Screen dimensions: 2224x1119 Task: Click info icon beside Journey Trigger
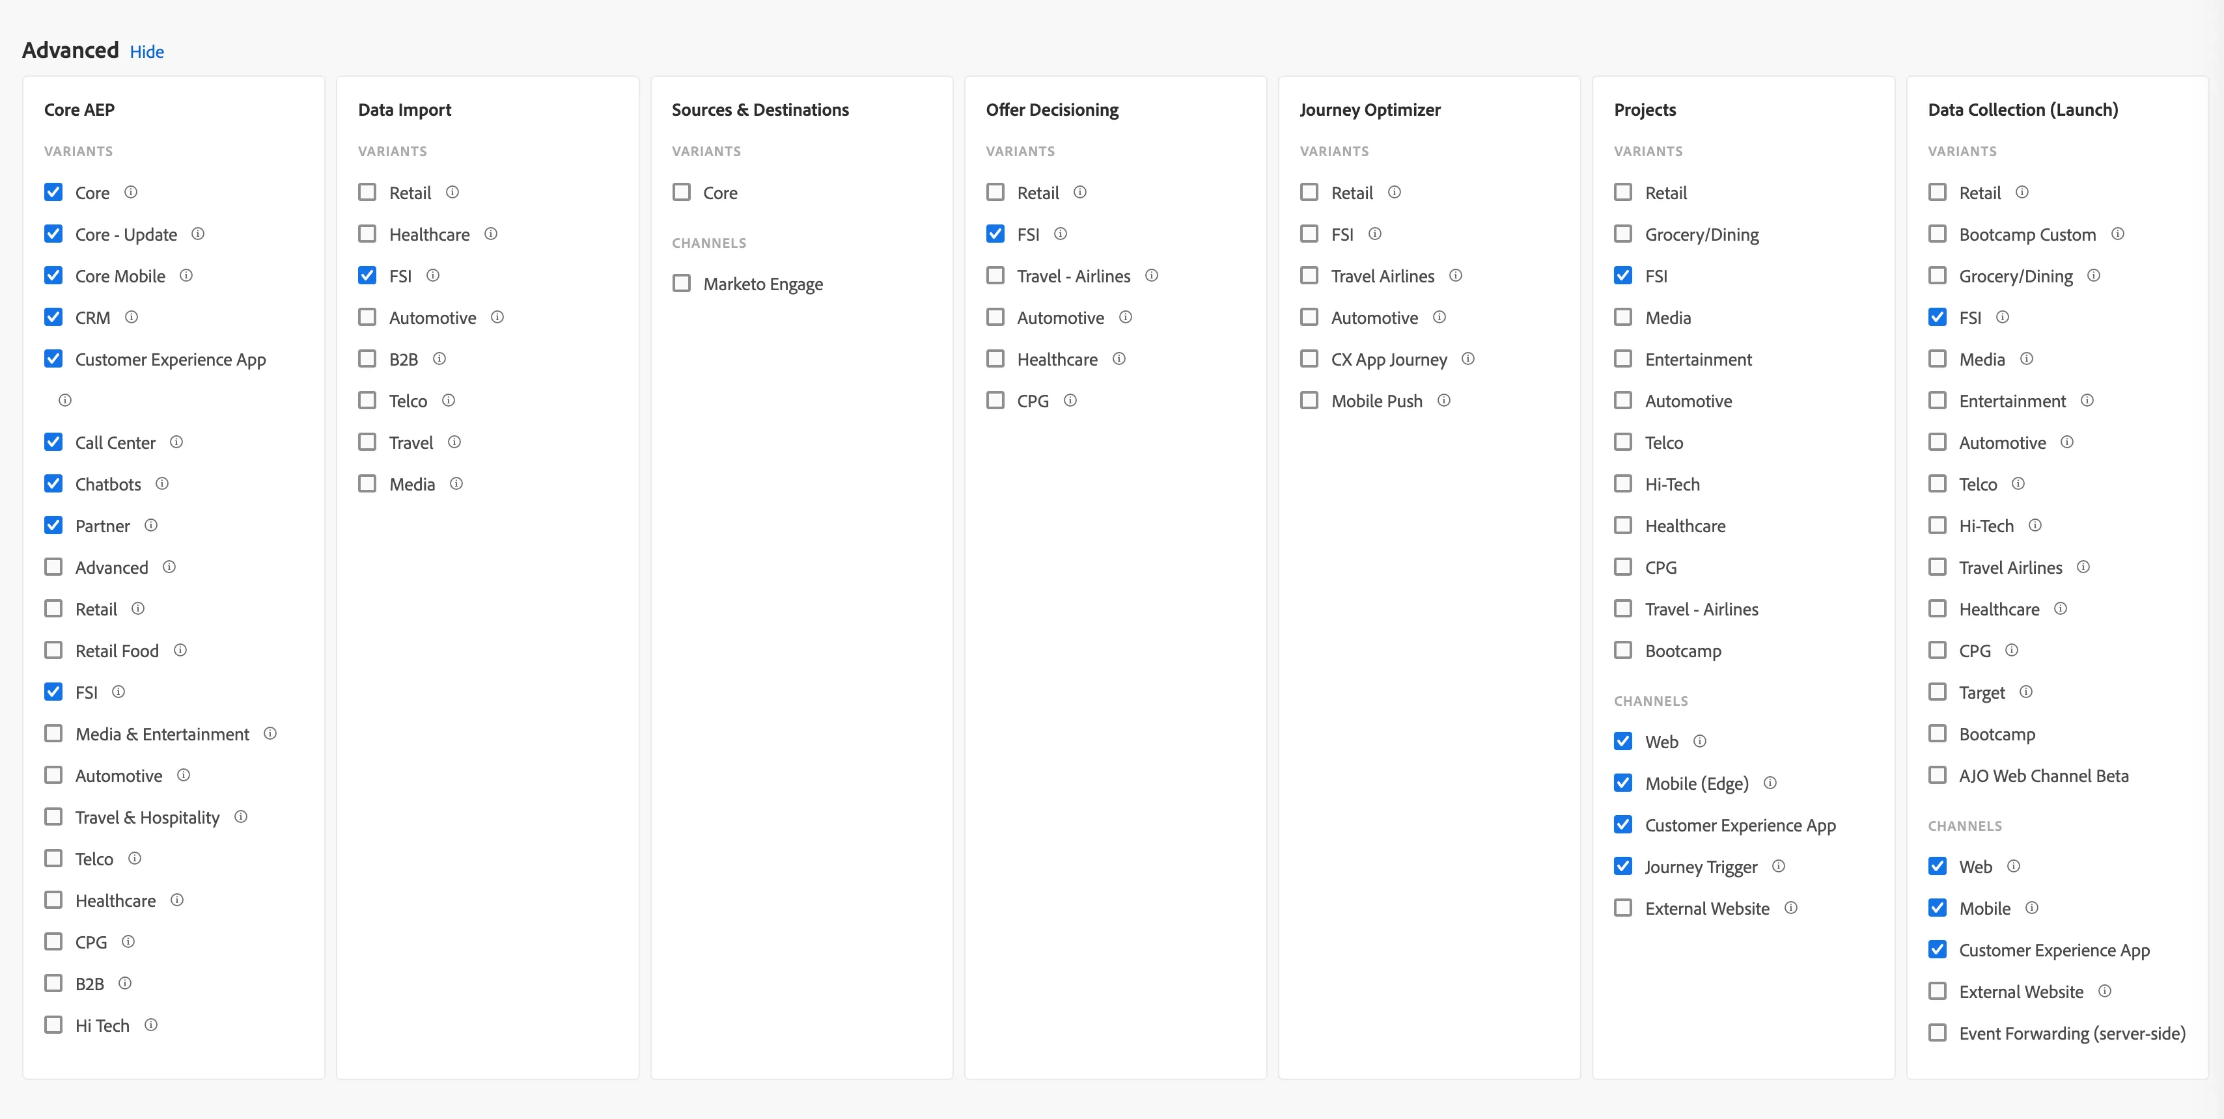pos(1779,866)
